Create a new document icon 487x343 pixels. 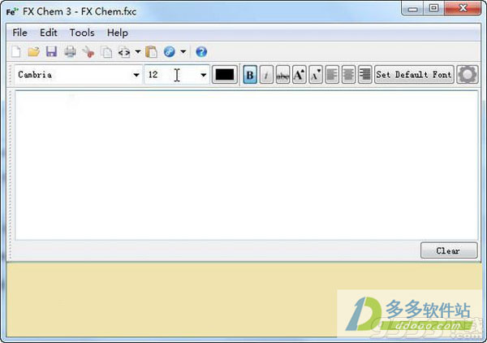16,52
